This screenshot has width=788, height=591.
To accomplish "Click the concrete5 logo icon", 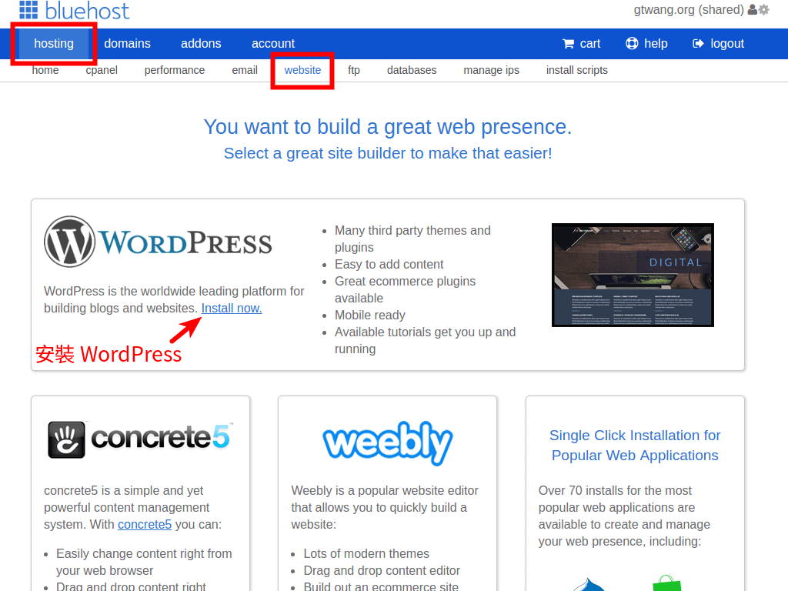I will [68, 439].
